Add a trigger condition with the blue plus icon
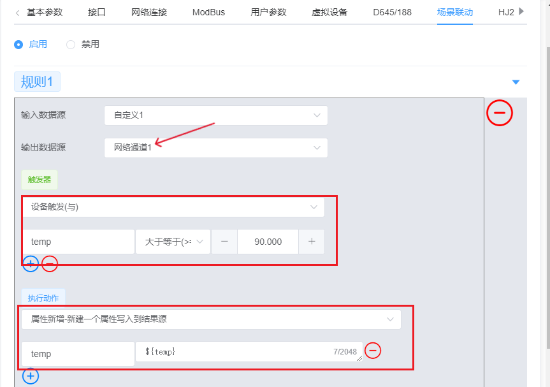Viewport: 550px width, 387px height. click(x=31, y=264)
